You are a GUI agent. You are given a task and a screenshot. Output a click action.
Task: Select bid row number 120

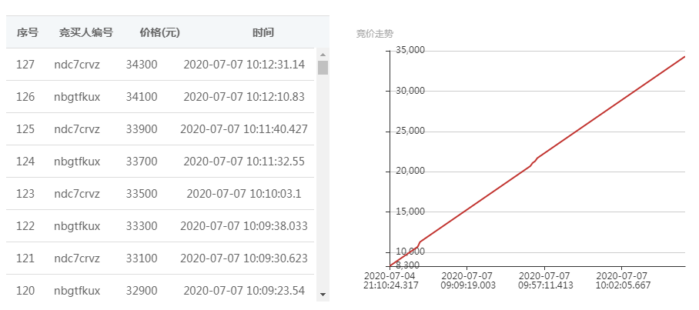coord(25,291)
